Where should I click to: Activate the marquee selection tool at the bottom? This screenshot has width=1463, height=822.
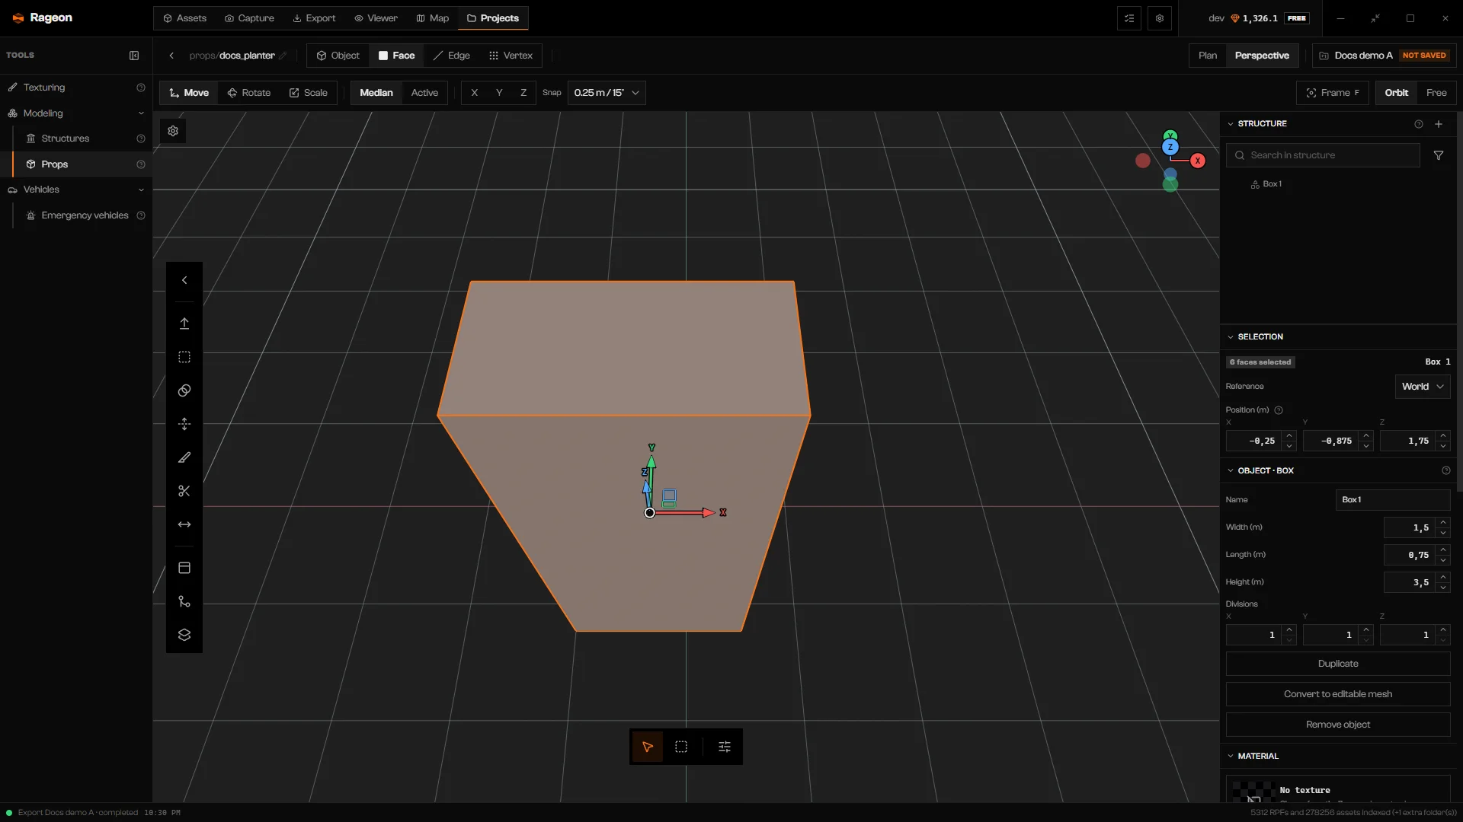coord(681,747)
